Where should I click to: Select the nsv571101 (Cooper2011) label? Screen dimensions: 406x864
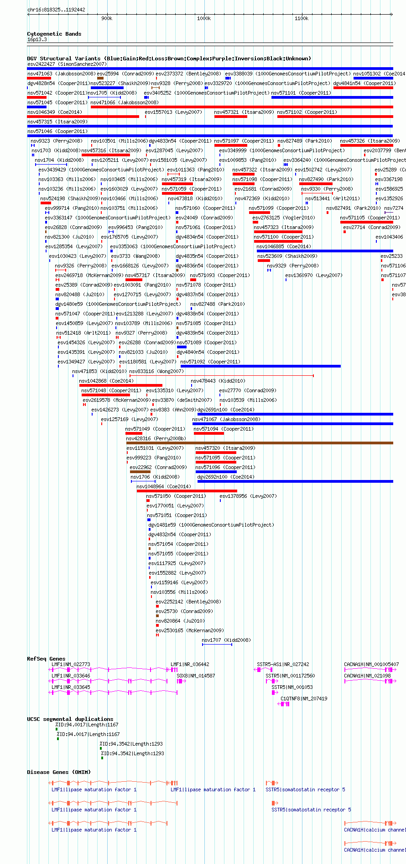click(301, 93)
